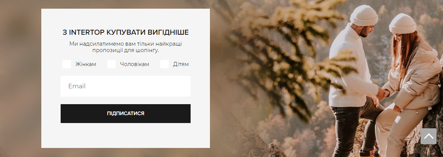The image size is (443, 157).
Task: Click the description text about shopping offers
Action: (125, 47)
